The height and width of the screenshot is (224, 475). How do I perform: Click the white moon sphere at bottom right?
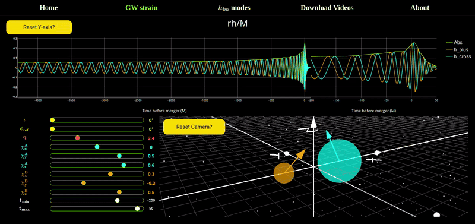tap(436, 215)
